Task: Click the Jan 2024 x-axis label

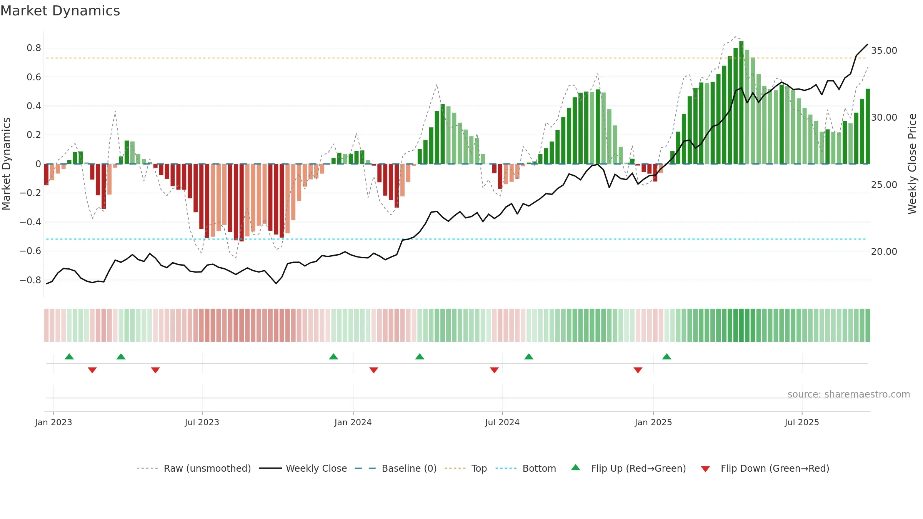Action: coord(353,422)
